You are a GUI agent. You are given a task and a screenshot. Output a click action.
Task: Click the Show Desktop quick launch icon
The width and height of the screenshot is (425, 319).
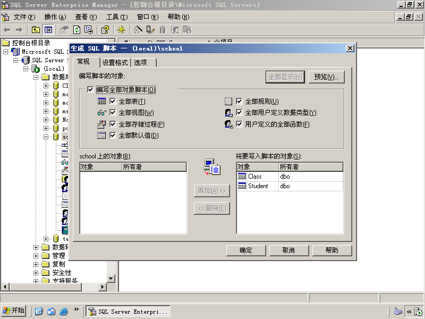39,311
